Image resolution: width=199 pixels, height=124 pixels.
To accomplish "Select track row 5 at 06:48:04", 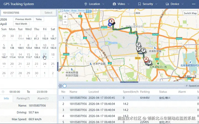I will tap(129, 122).
